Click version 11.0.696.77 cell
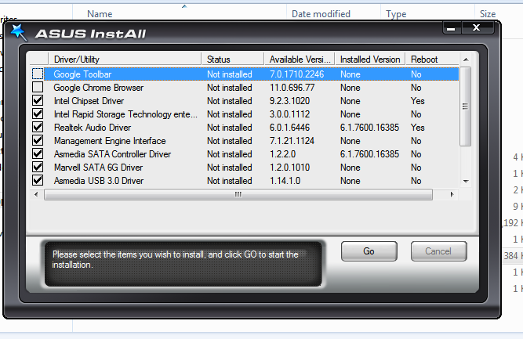 pyautogui.click(x=292, y=88)
